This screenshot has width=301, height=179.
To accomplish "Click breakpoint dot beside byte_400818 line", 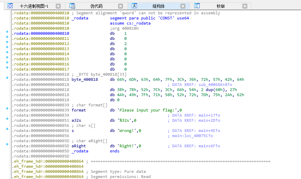I will pyautogui.click(x=7, y=78).
